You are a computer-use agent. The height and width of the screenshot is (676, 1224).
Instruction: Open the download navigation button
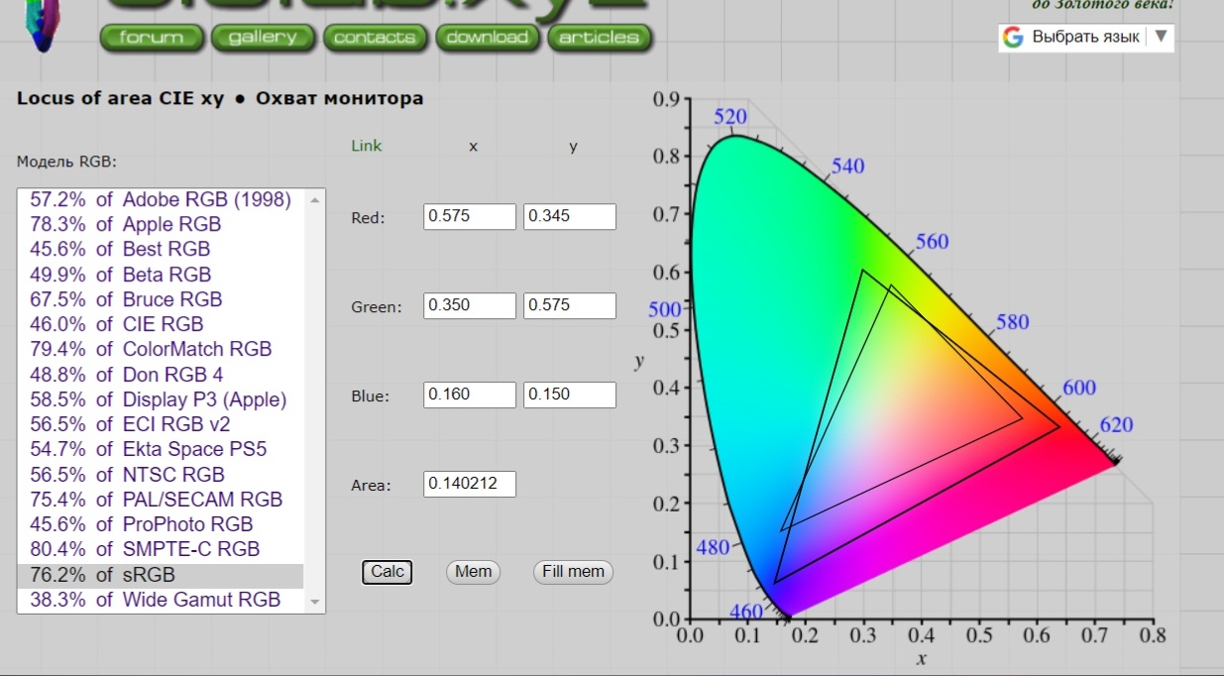click(x=487, y=38)
